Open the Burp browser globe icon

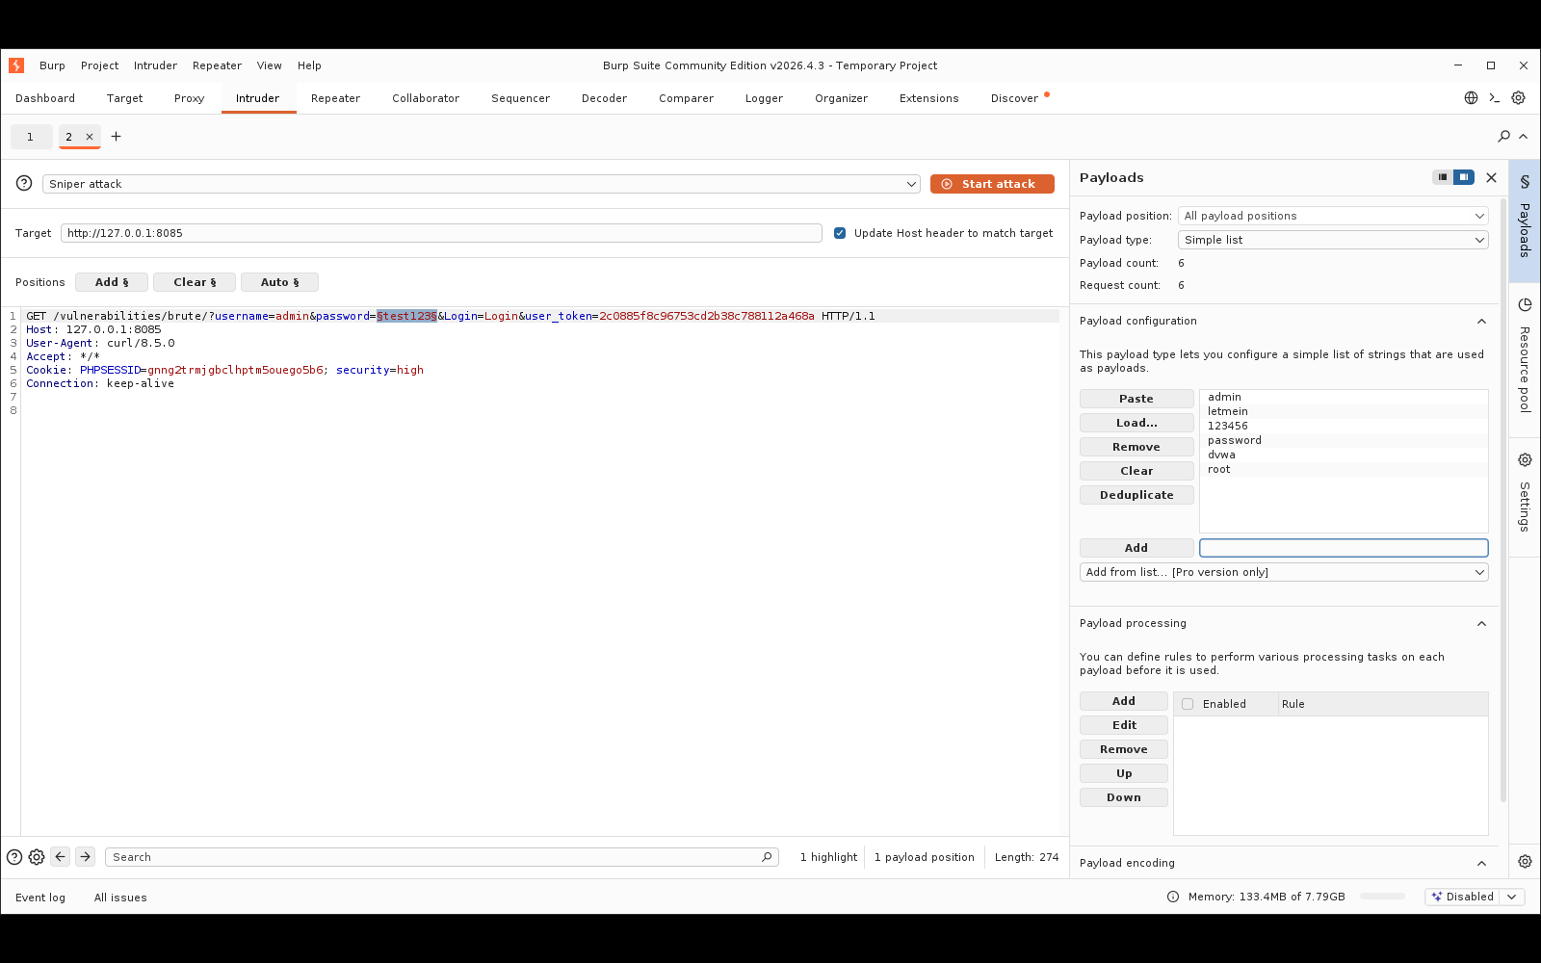coord(1471,98)
